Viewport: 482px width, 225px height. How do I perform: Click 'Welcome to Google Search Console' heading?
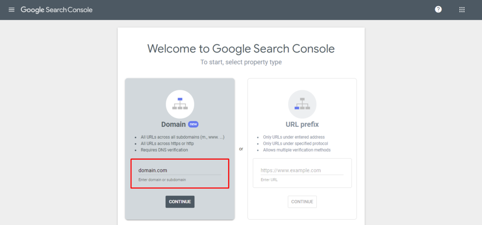[241, 48]
